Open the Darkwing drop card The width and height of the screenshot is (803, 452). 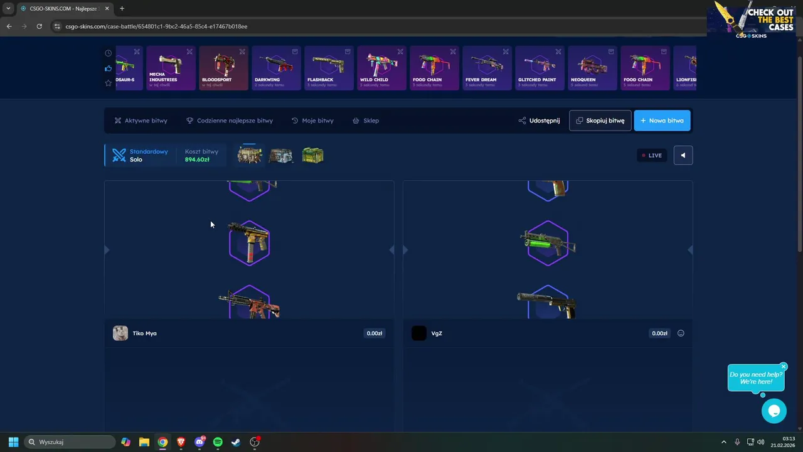276,68
